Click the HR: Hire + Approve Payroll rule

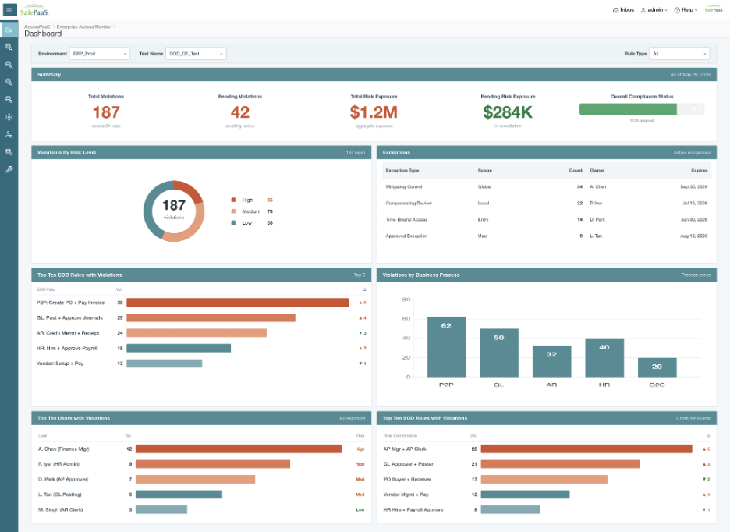coord(67,349)
